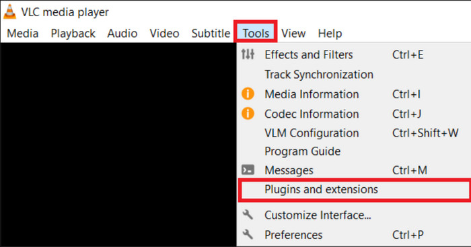Open the Video menu
The width and height of the screenshot is (471, 247).
tap(165, 34)
